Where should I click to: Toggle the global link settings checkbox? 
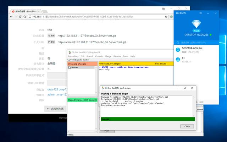point(49,69)
